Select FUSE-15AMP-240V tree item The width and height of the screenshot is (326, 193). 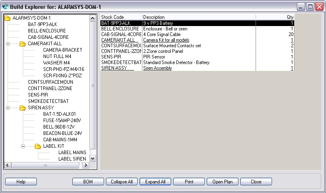pos(62,121)
